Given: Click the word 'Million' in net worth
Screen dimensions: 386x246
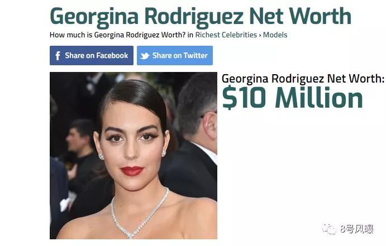Looking at the screenshot, I should click(319, 98).
